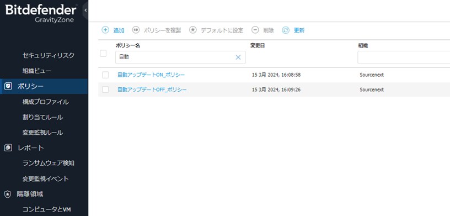Viewport: 450px width, 216px height.
Task: Click the policy name filter field containing 自動
Action: click(x=180, y=57)
